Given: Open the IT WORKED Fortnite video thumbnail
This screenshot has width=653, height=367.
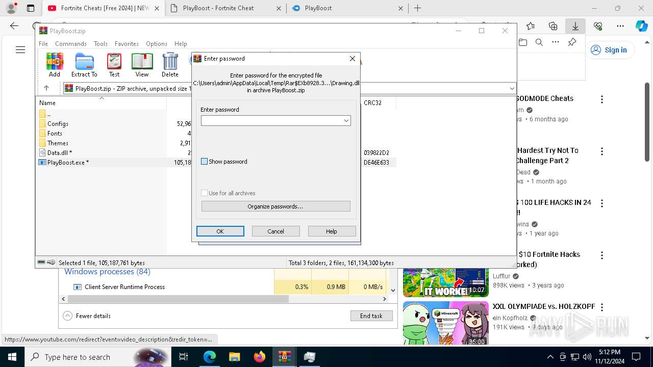Looking at the screenshot, I should (x=445, y=282).
